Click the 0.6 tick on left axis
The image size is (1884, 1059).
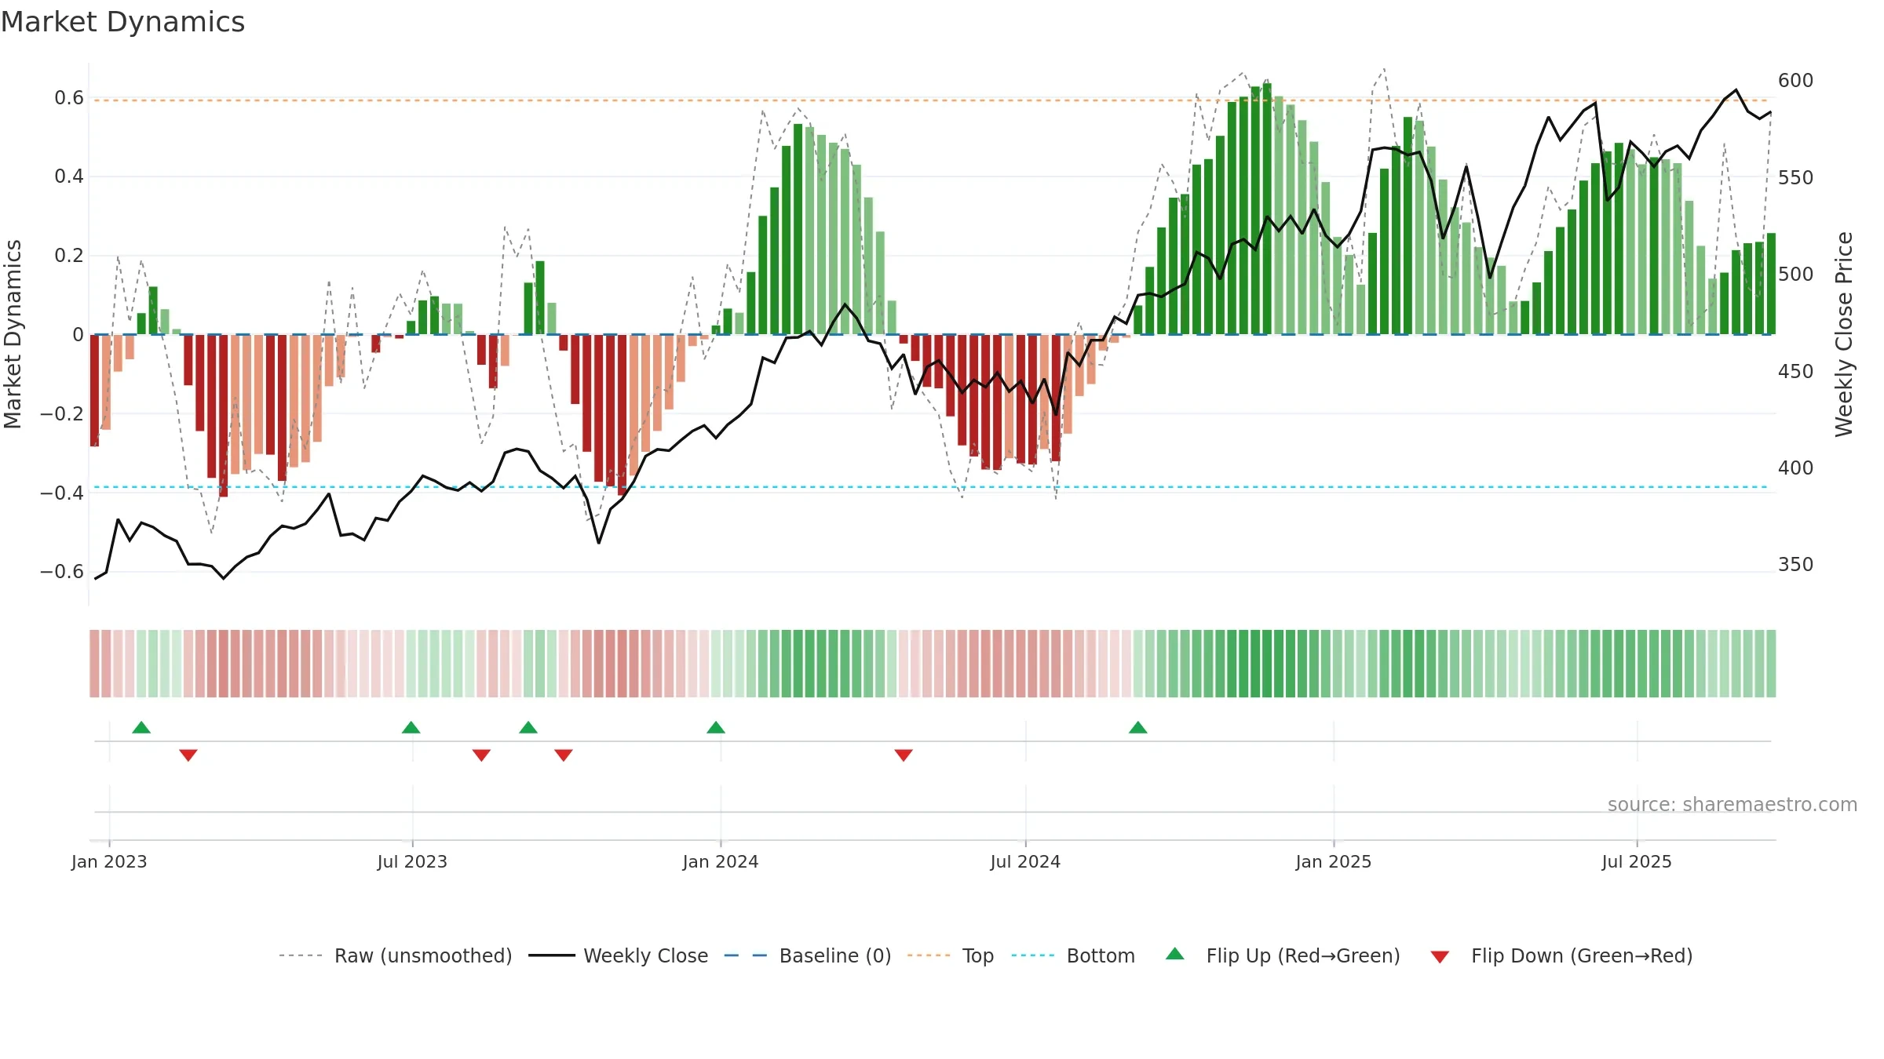[69, 98]
